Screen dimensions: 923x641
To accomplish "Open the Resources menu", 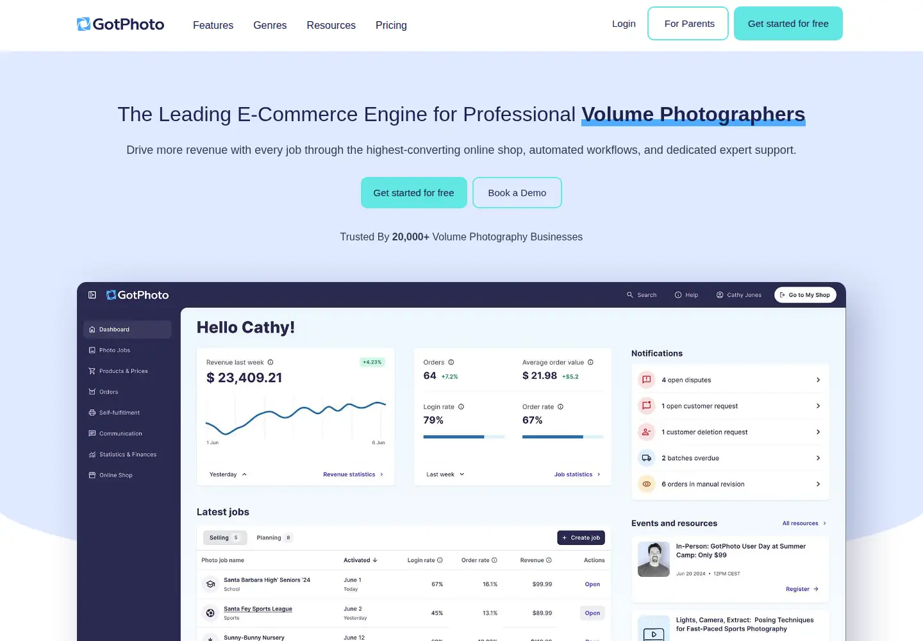I will tap(331, 25).
